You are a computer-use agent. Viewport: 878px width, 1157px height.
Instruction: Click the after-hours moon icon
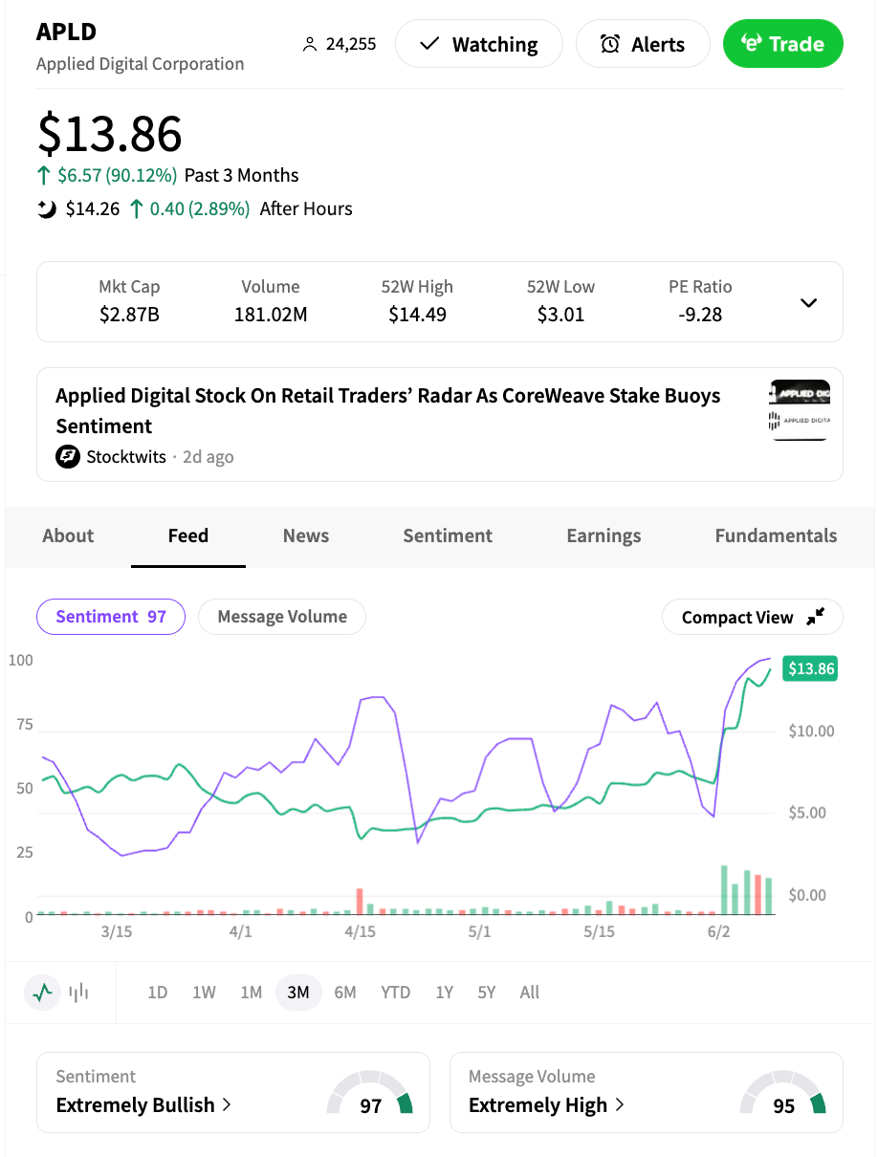(47, 208)
